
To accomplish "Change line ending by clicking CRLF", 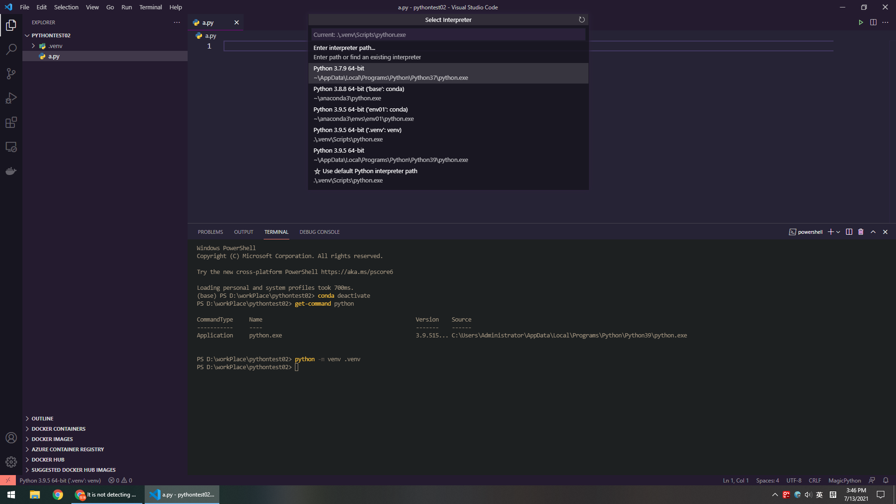I will point(814,480).
